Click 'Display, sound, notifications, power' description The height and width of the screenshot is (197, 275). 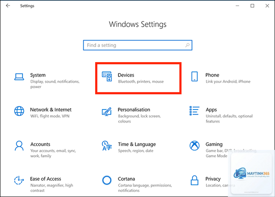click(x=55, y=84)
